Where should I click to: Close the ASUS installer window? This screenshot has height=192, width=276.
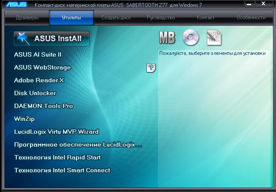(x=263, y=3)
